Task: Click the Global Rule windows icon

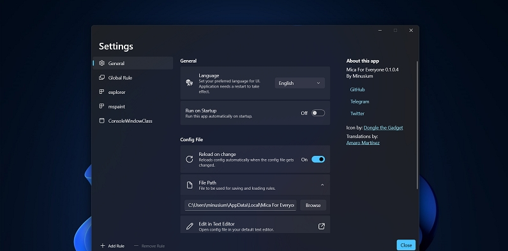Action: [101, 77]
